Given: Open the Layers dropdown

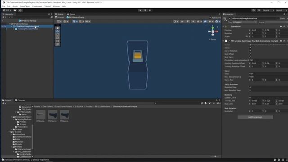Looking at the screenshot, I should pyautogui.click(x=268, y=10).
